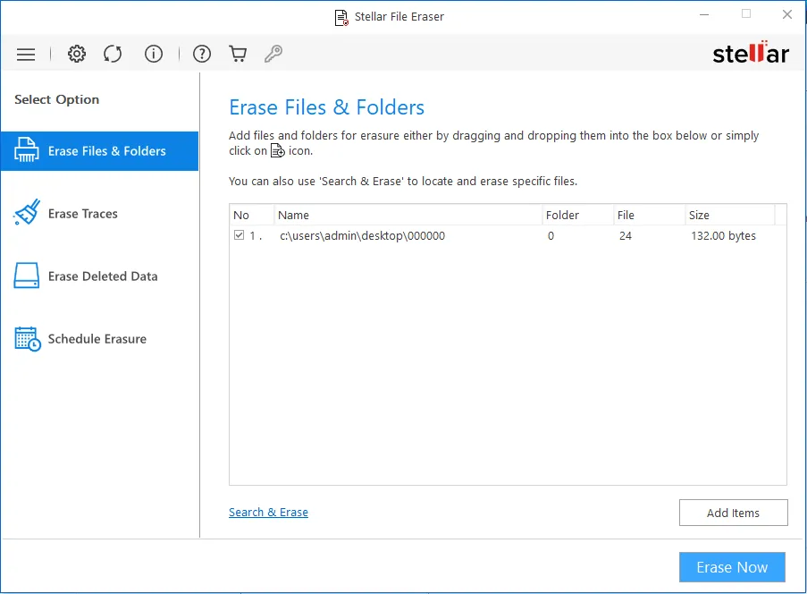The width and height of the screenshot is (807, 594).
Task: Open Settings via the gear icon
Action: click(77, 54)
